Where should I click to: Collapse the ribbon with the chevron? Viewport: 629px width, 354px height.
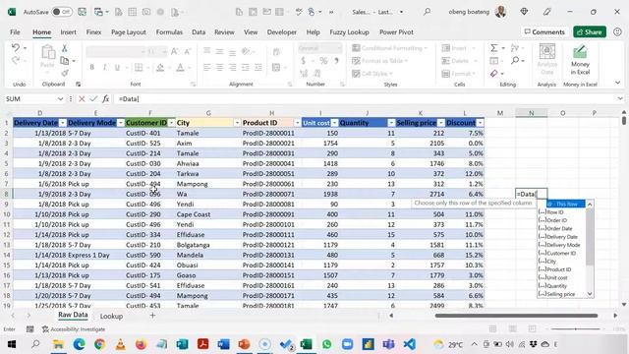(618, 83)
